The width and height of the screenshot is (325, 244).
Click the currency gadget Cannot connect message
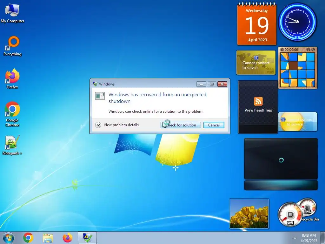(x=256, y=65)
